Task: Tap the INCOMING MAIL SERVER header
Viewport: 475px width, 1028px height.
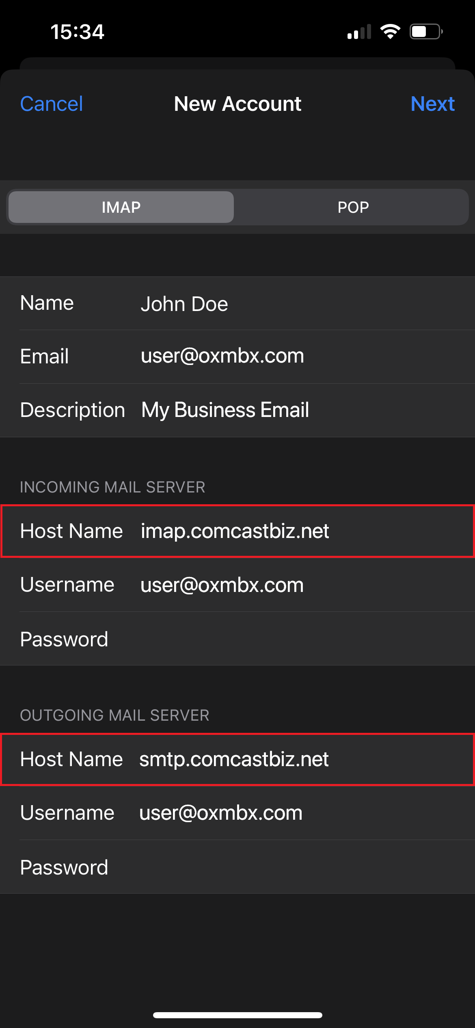Action: [x=112, y=487]
